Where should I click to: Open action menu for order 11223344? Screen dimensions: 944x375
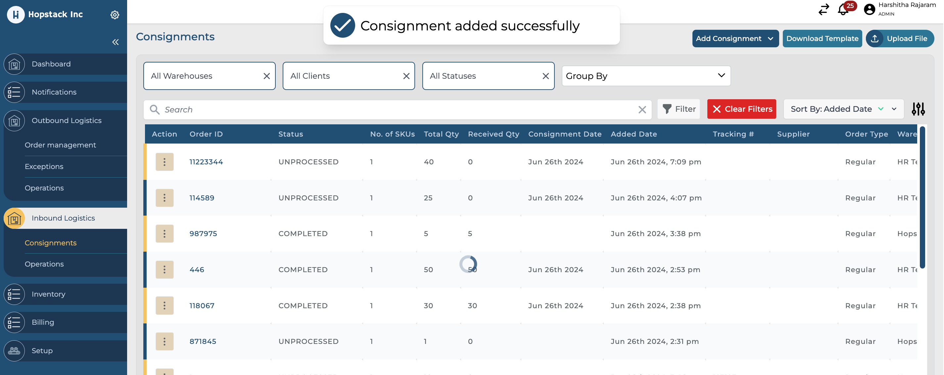coord(164,162)
